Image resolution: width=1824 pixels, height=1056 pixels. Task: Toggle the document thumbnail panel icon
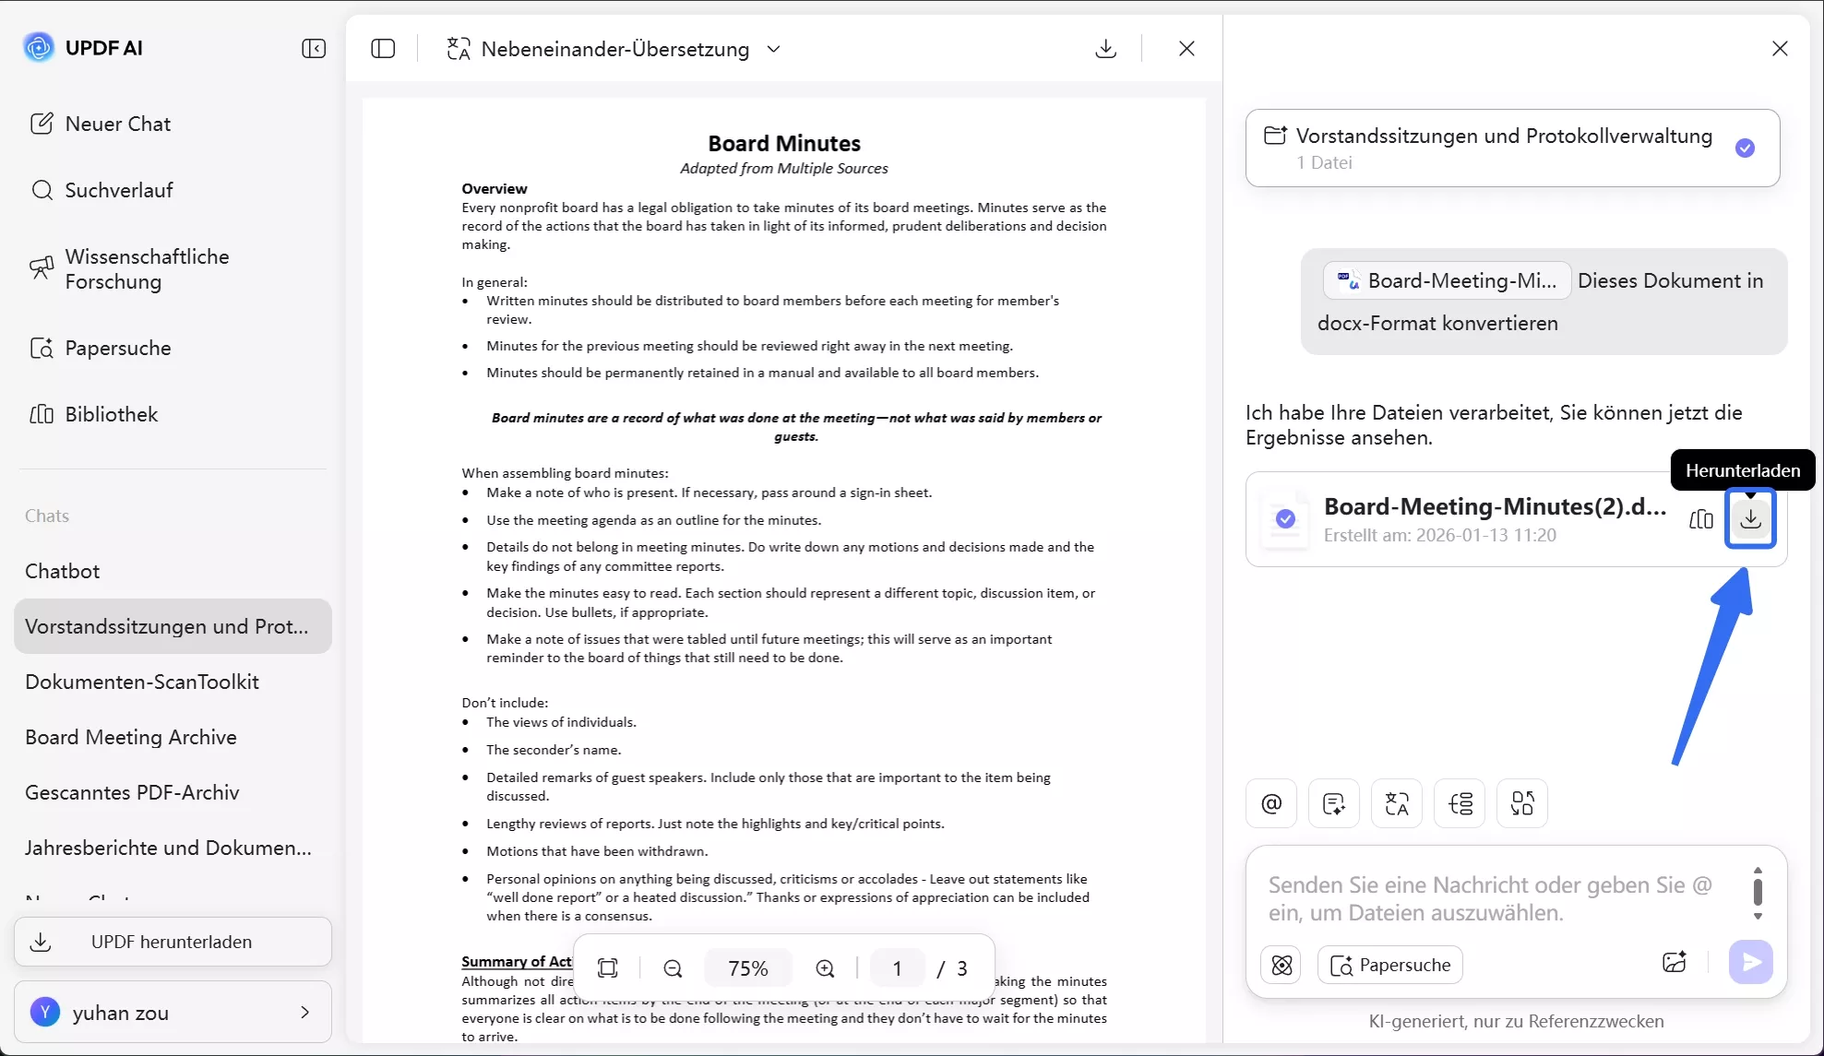(x=383, y=49)
